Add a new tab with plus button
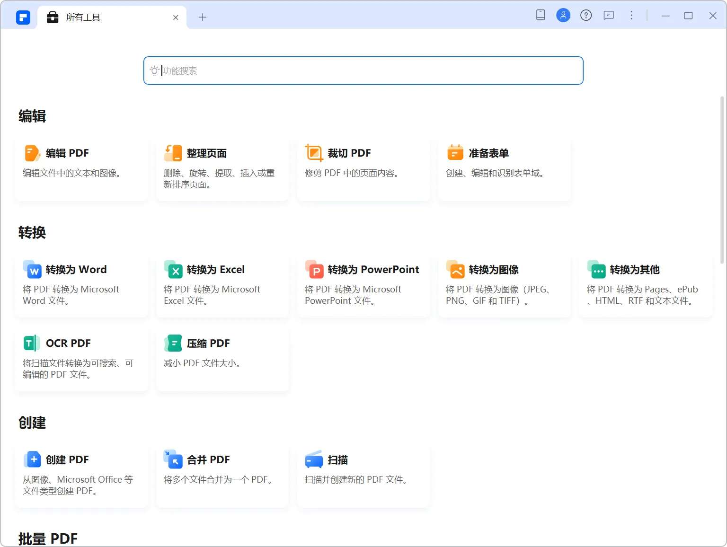The image size is (727, 547). coord(203,18)
